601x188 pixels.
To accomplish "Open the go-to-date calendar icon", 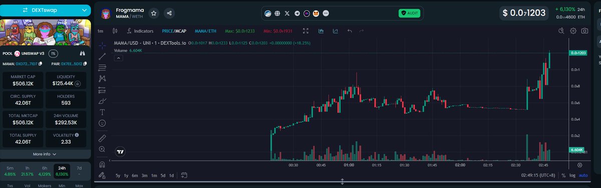I will click(x=184, y=175).
